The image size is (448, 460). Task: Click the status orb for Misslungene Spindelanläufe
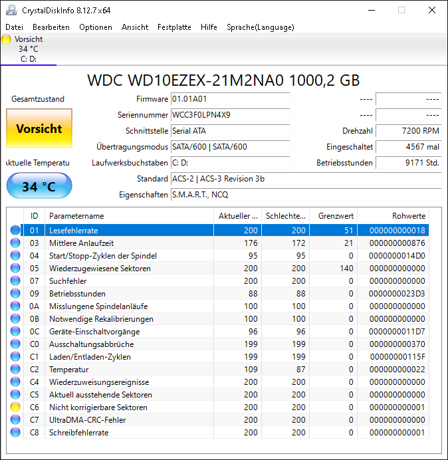(x=15, y=306)
